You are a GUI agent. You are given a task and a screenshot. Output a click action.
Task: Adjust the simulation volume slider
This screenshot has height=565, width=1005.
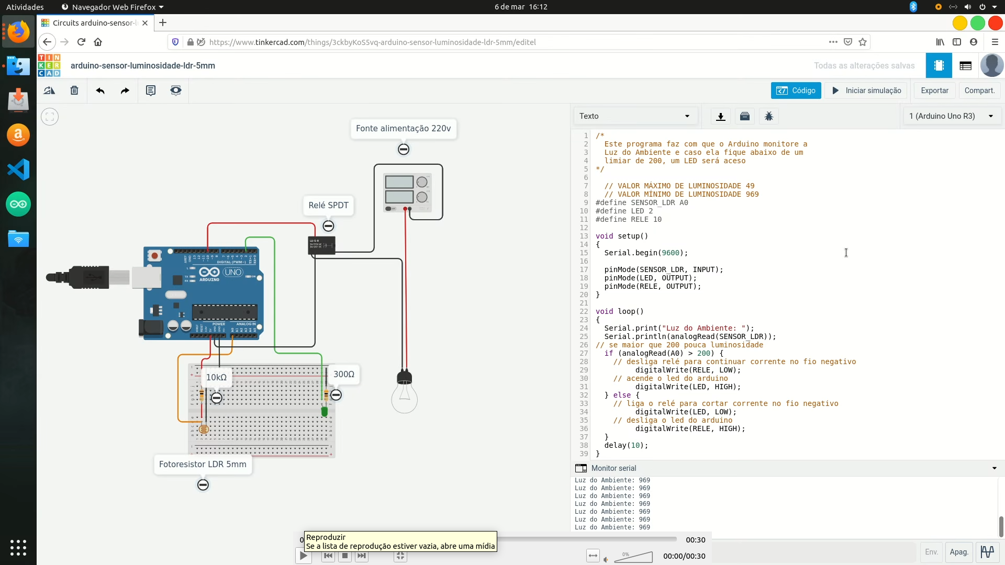click(x=633, y=557)
